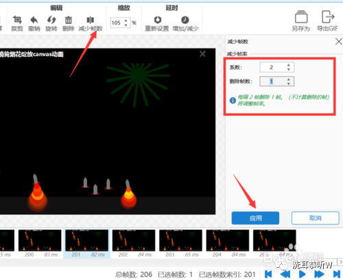Image resolution: width=343 pixels, height=280 pixels.
Task: Select frame 204 thumbnail
Action: point(228,240)
